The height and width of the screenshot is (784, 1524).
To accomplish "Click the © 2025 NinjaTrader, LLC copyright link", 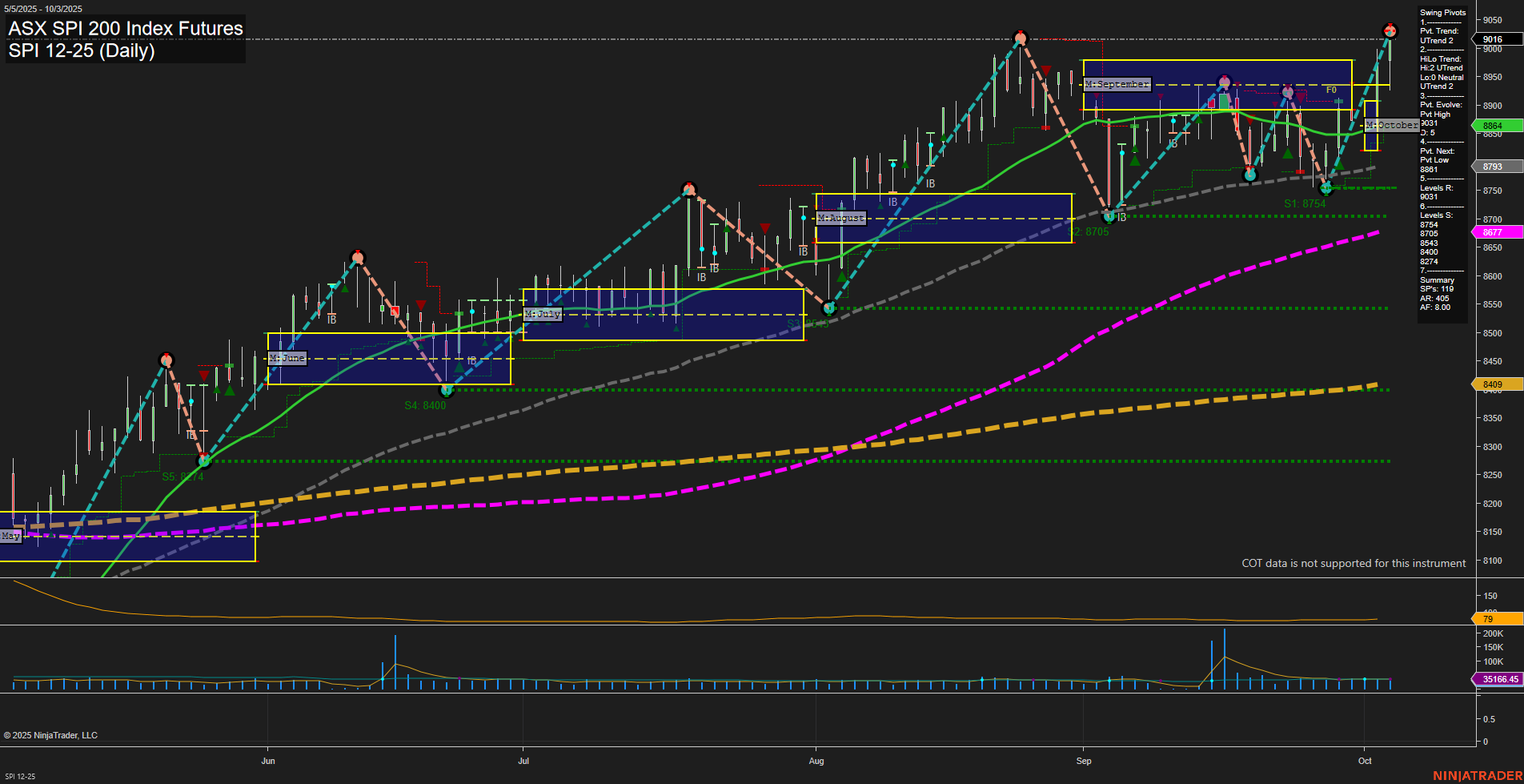I will 51,734.
